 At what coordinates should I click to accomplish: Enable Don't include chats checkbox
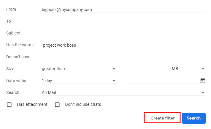click(57, 104)
